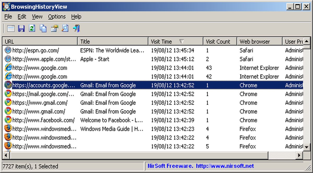This screenshot has height=173, width=313.
Task: Click Internet Explorer icon of visit count 42 row
Action: (x=8, y=76)
